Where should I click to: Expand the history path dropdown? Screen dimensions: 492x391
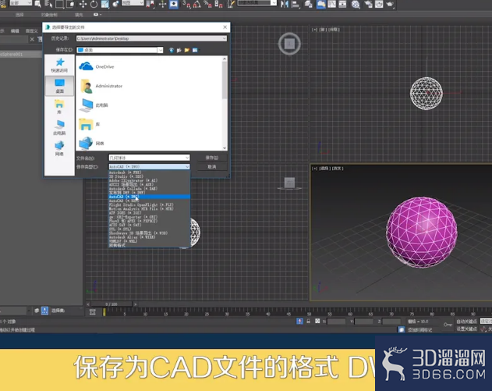[x=224, y=38]
